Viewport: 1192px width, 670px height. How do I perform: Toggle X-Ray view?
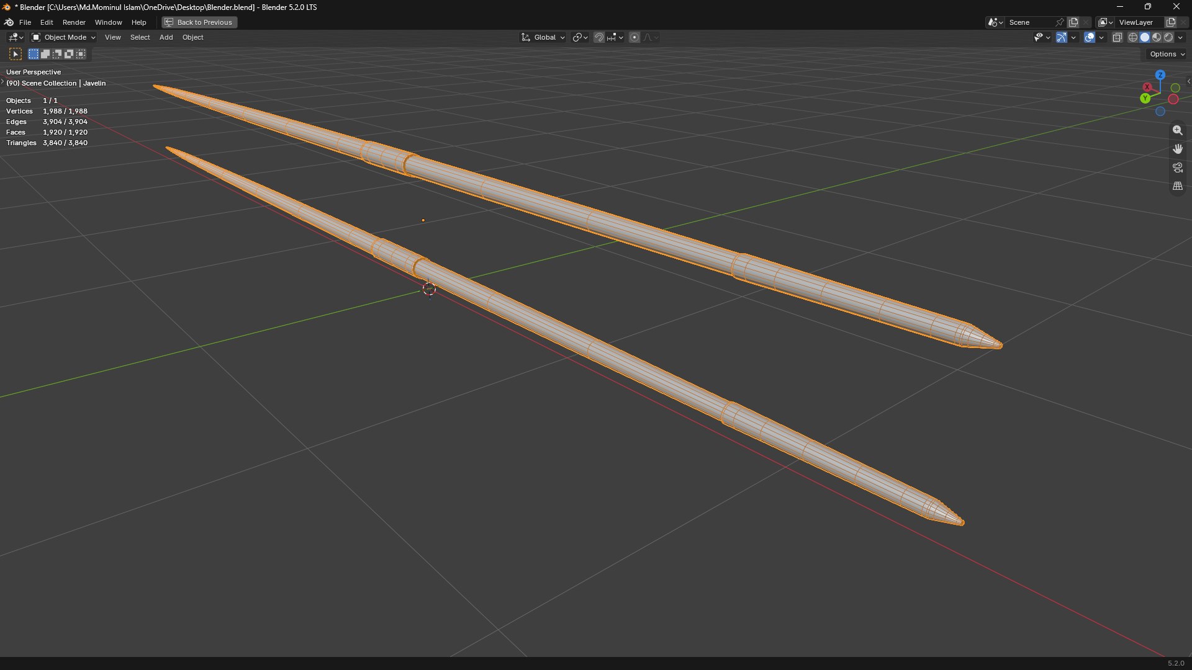(x=1117, y=37)
